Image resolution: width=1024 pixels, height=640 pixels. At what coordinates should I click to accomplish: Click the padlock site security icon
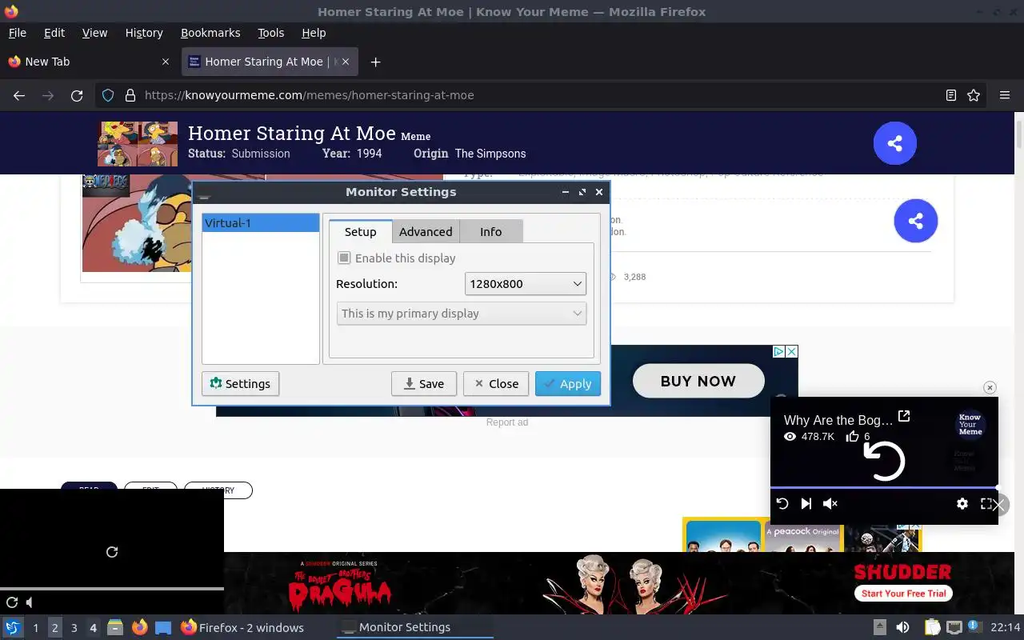(x=130, y=95)
